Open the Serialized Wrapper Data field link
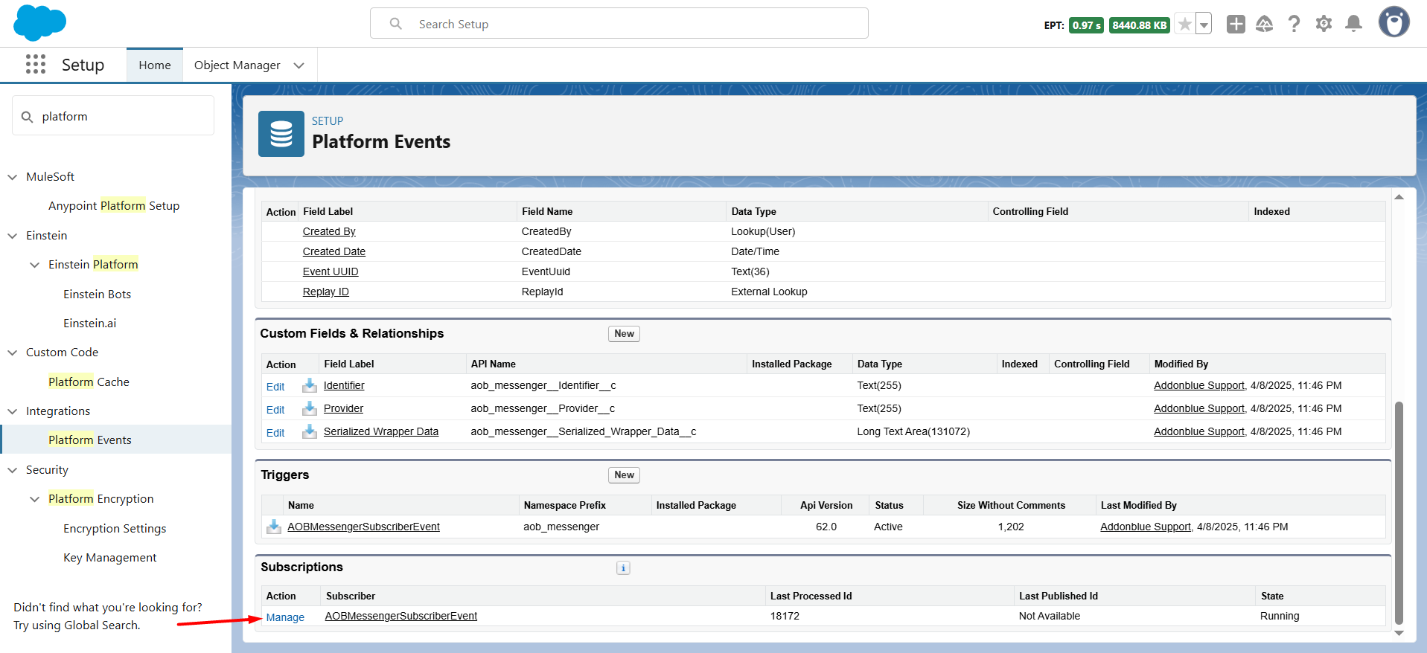The height and width of the screenshot is (653, 1427). 381,431
